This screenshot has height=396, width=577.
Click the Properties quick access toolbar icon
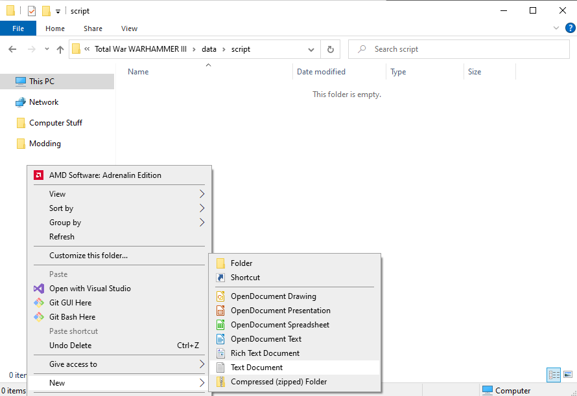32,11
